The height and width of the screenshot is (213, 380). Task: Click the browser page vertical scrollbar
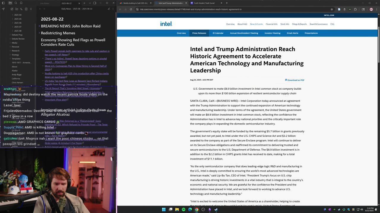point(379,44)
